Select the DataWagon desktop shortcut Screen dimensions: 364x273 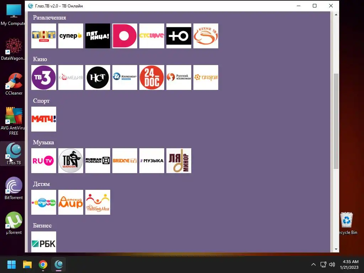click(13, 49)
